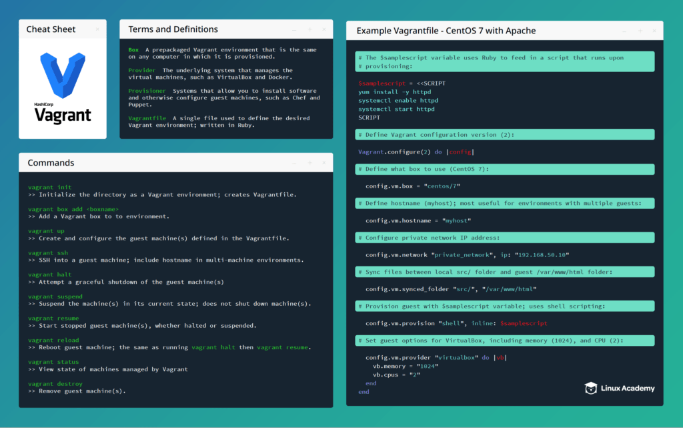Click the 'vagrant up' command

tap(46, 231)
